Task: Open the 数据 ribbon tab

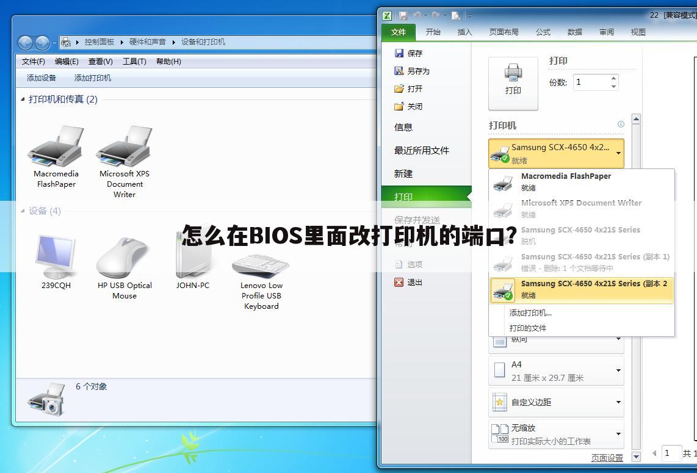Action: 575,32
